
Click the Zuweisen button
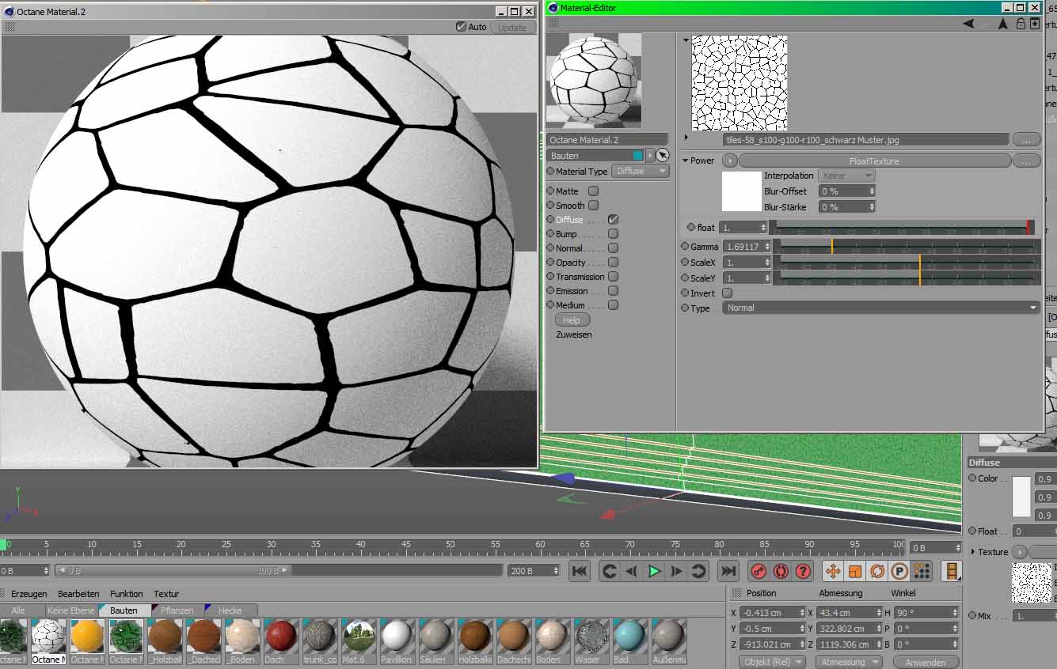[574, 334]
